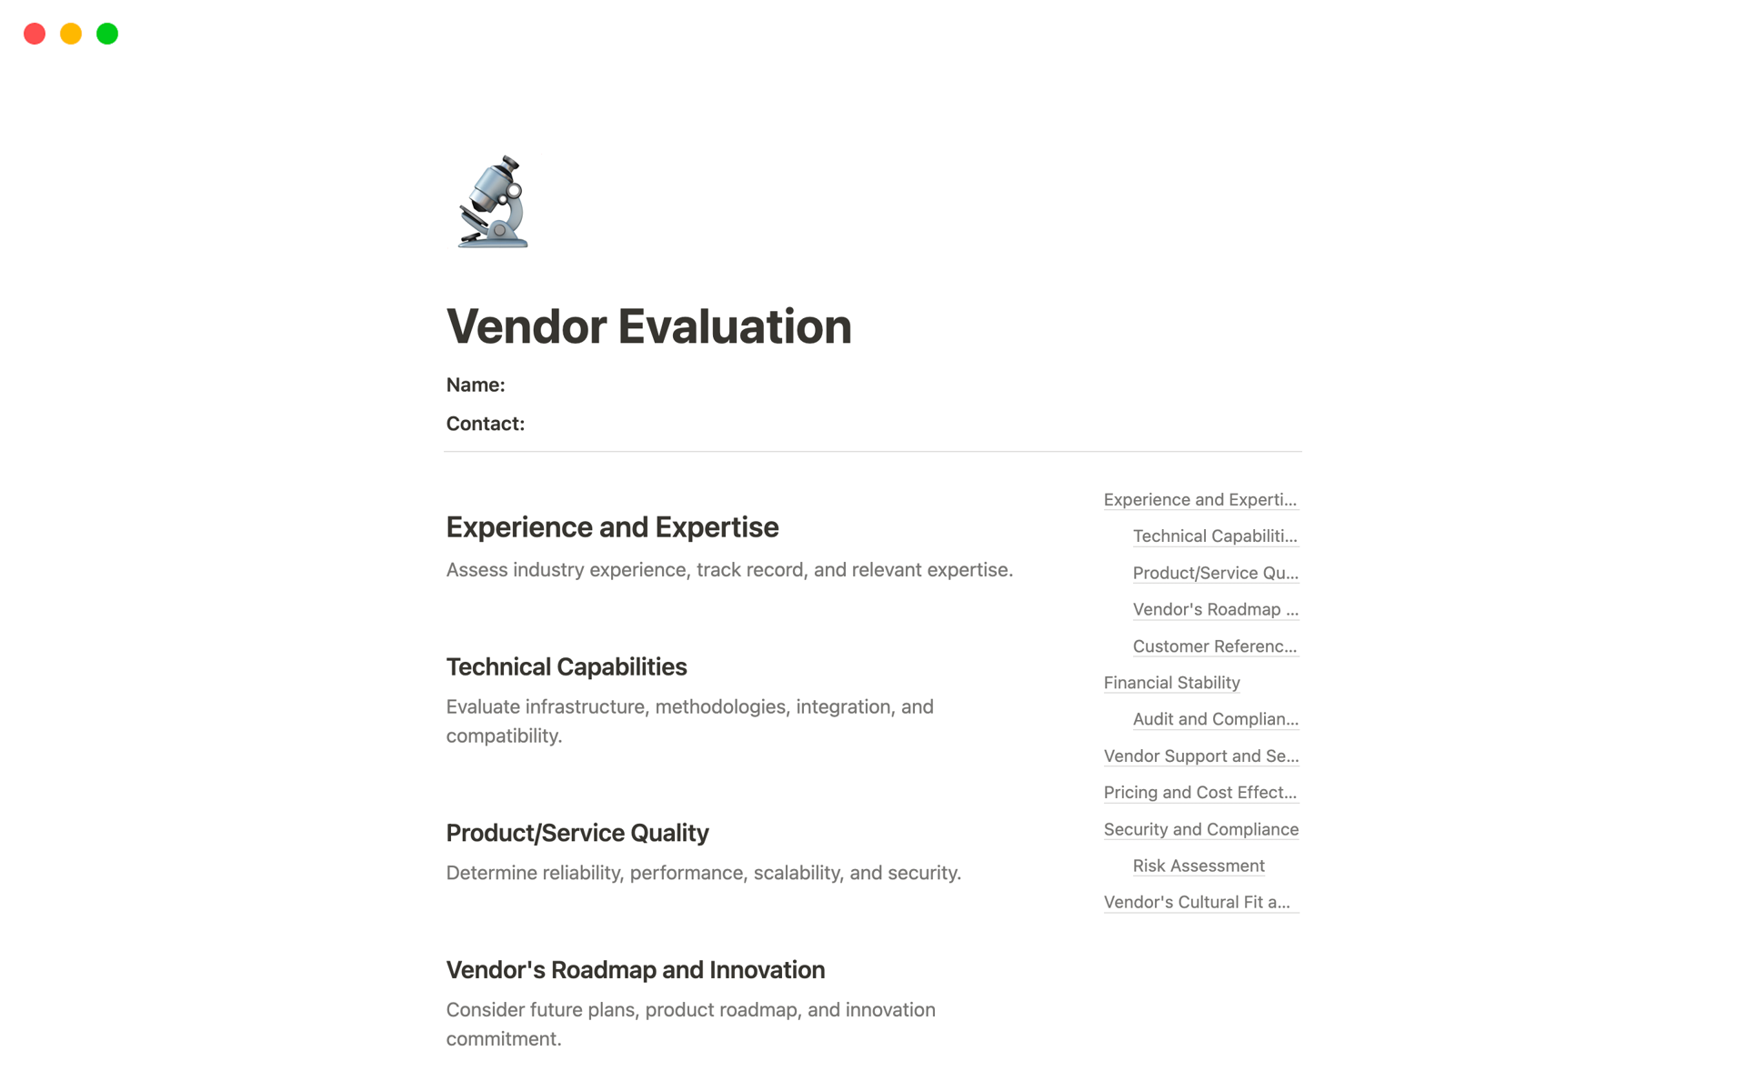Select the Vendor's Roadmap sidebar entry
This screenshot has width=1746, height=1091.
click(x=1216, y=608)
